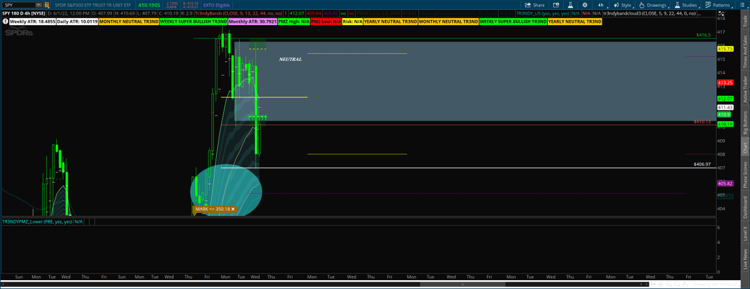Remove the MARK <= 350.18 alert via X
Viewport: 750px width, 289px height.
tap(233, 209)
